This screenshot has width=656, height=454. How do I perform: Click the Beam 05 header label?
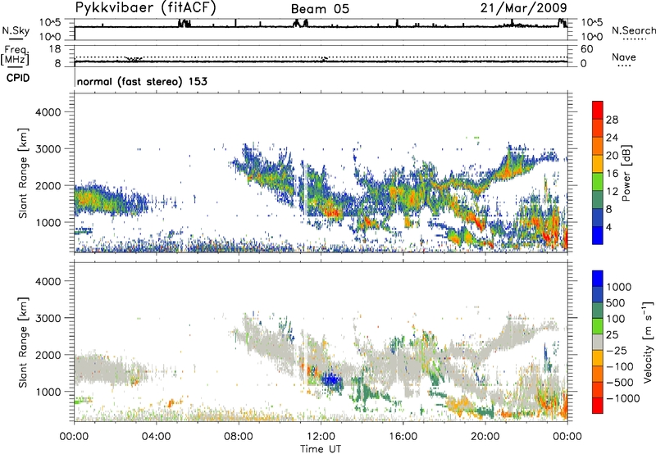point(320,9)
